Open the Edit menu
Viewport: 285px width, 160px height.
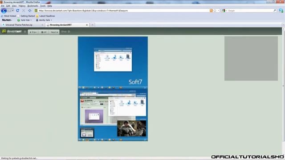pyautogui.click(x=8, y=6)
